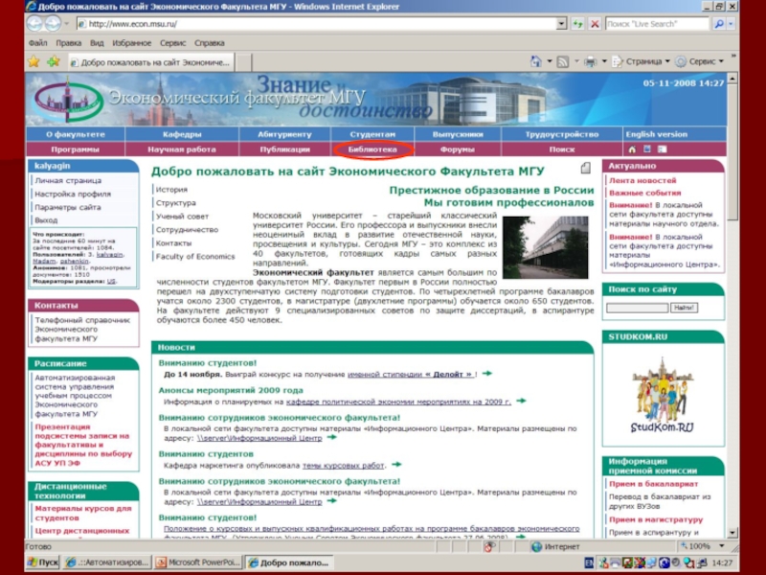Open recent pages dropdown next to Forward
The height and width of the screenshot is (575, 766).
66,23
